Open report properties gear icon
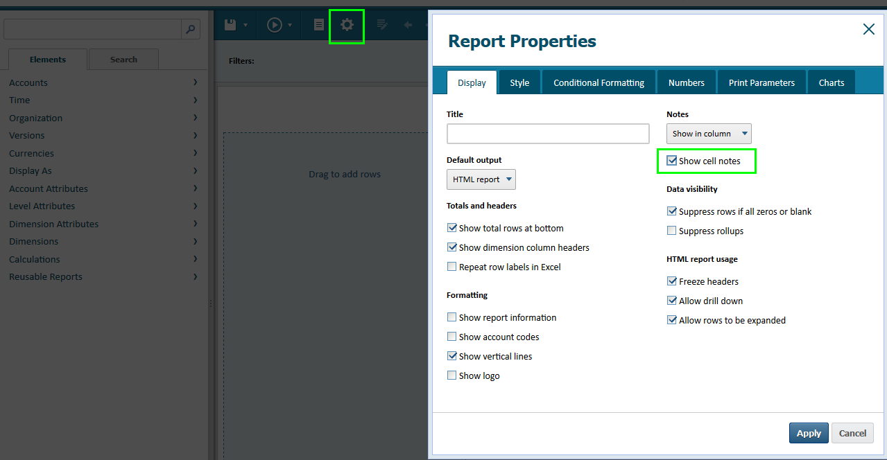This screenshot has height=460, width=887. pos(347,25)
